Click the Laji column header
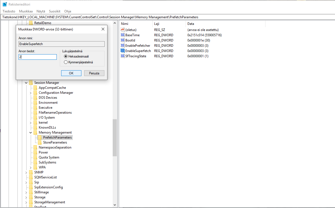The width and height of the screenshot is (335, 208). point(169,24)
